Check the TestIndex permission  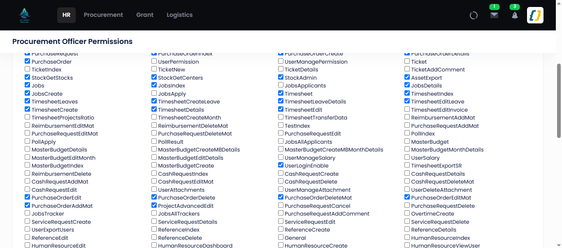pos(281,125)
